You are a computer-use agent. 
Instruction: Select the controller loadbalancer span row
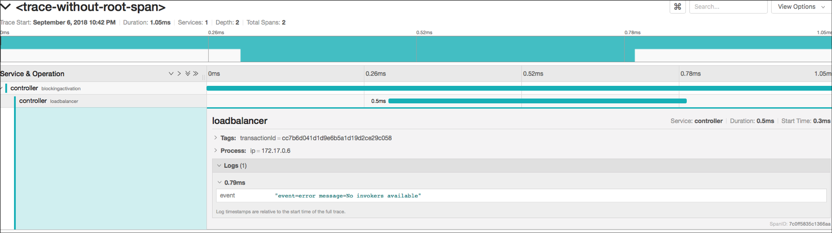(103, 101)
